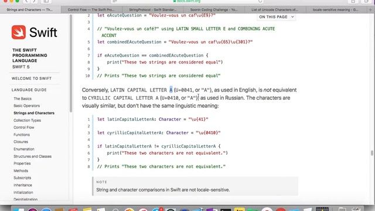Image resolution: width=375 pixels, height=211 pixels.
Task: Click comment 'Prints These two strings are considered equal'
Action: (x=159, y=76)
